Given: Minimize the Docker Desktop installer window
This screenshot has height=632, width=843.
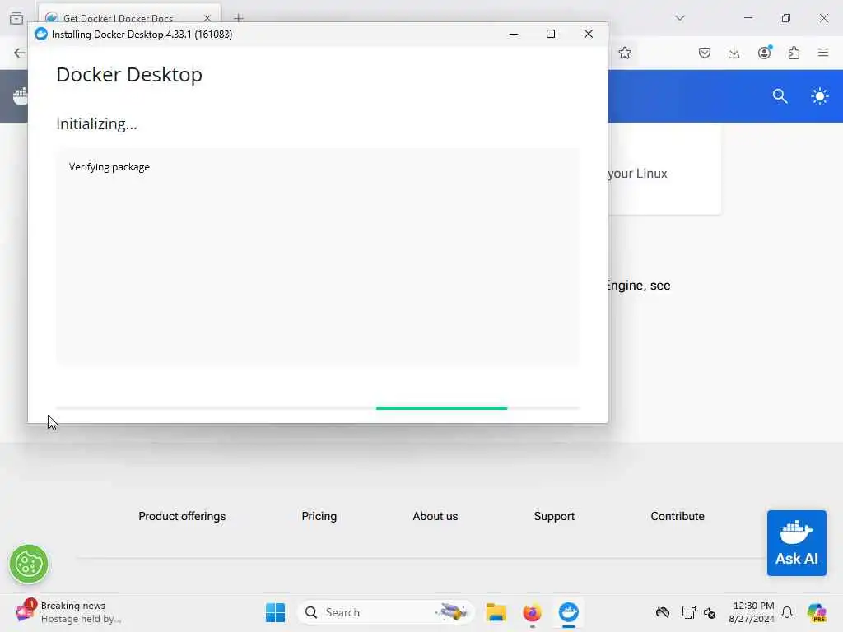Looking at the screenshot, I should 514,34.
